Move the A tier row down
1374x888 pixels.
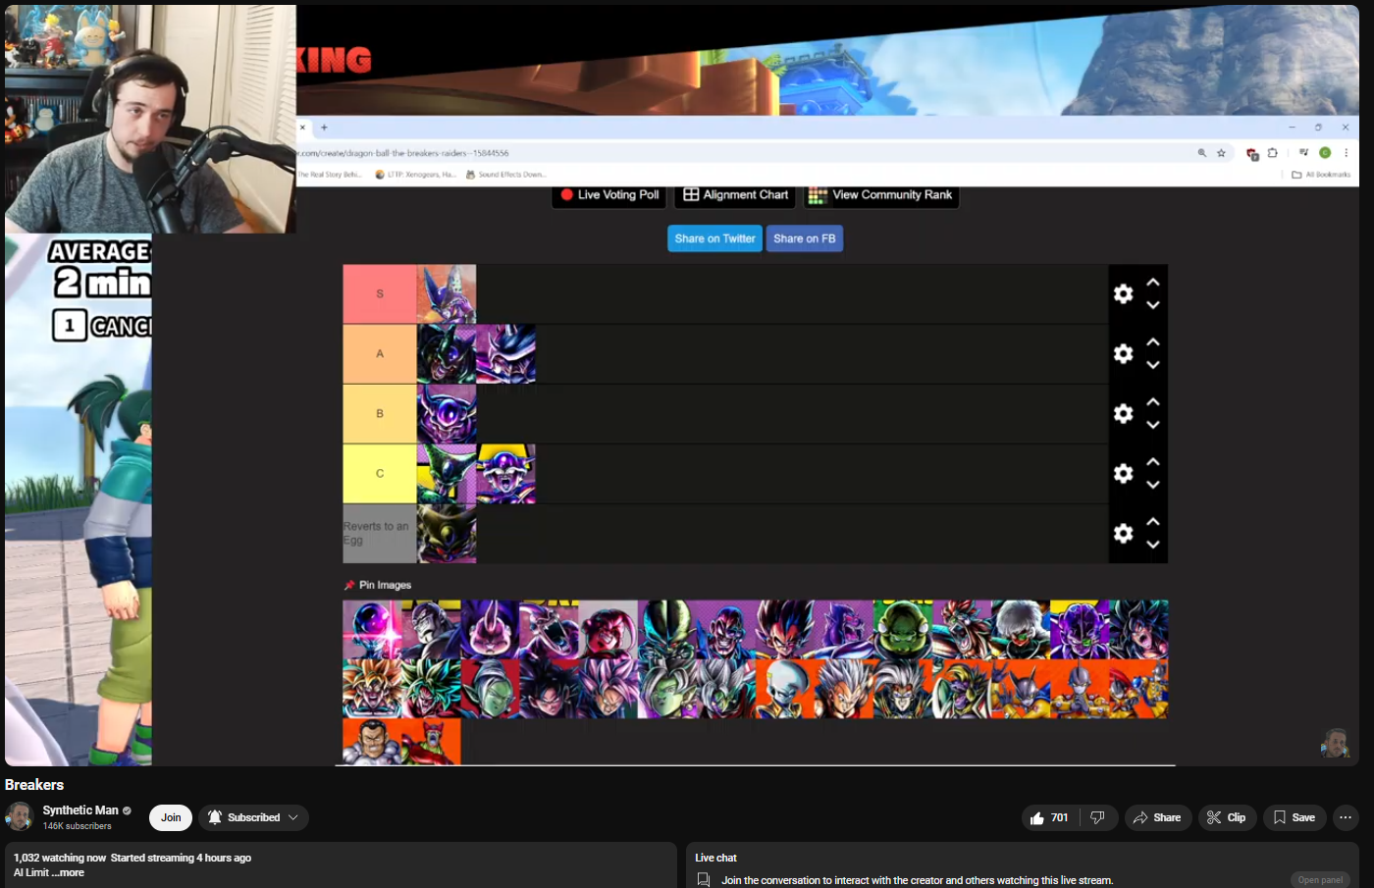coord(1153,365)
